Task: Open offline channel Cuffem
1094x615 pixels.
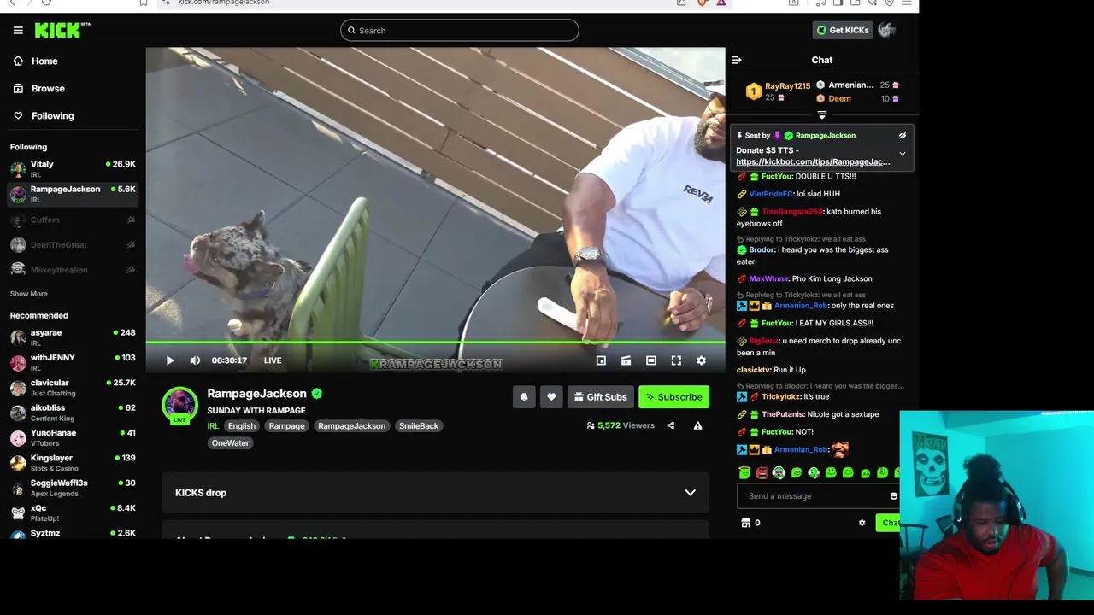Action: point(73,220)
